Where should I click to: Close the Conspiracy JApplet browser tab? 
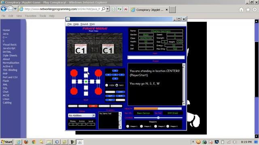(x=167, y=10)
